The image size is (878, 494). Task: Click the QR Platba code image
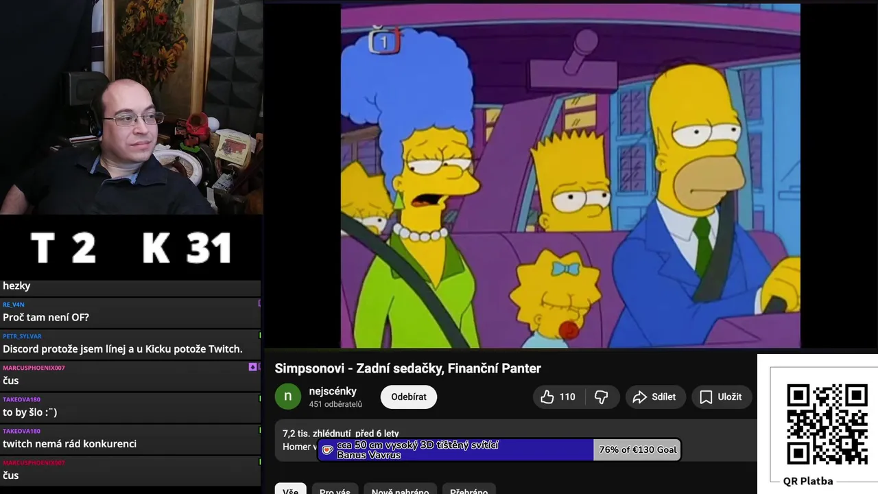coord(827,424)
